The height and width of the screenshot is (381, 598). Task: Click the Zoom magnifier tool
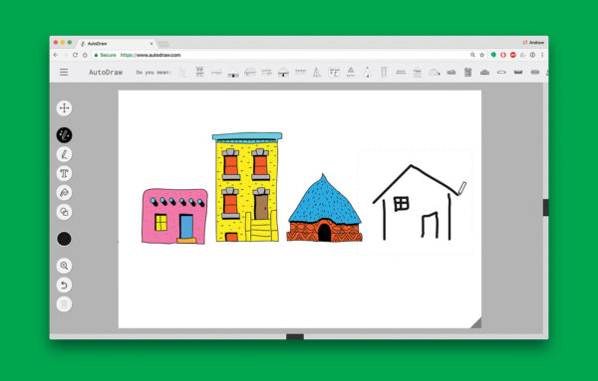[64, 266]
